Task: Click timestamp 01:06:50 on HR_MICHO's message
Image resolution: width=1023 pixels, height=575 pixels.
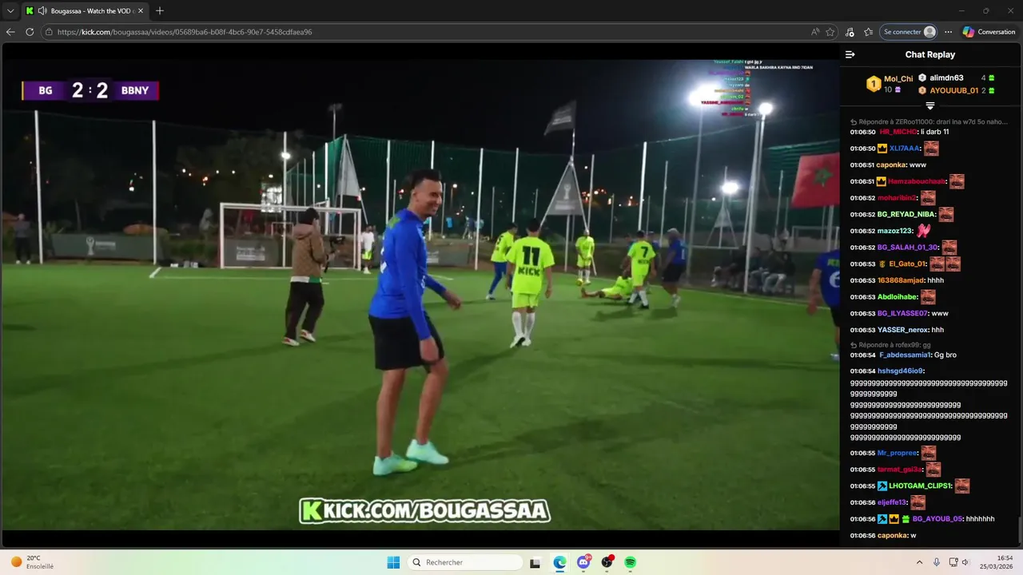Action: coord(862,132)
